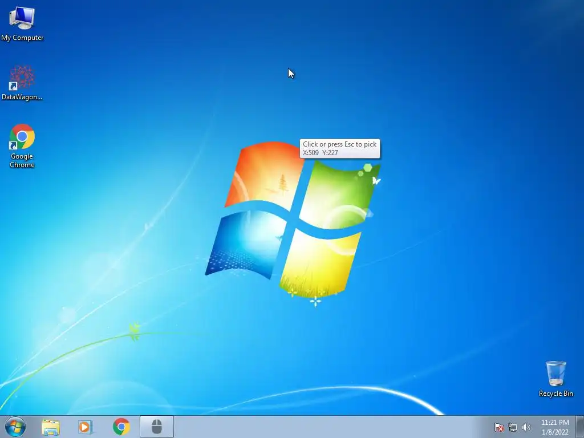Open the network status tray icon

click(x=513, y=427)
